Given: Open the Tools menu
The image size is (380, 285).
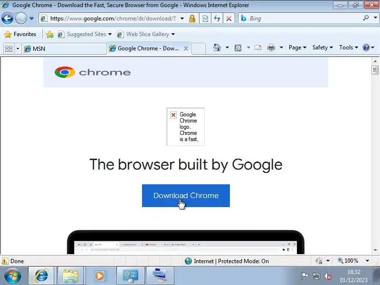Looking at the screenshot, I should pos(349,47).
